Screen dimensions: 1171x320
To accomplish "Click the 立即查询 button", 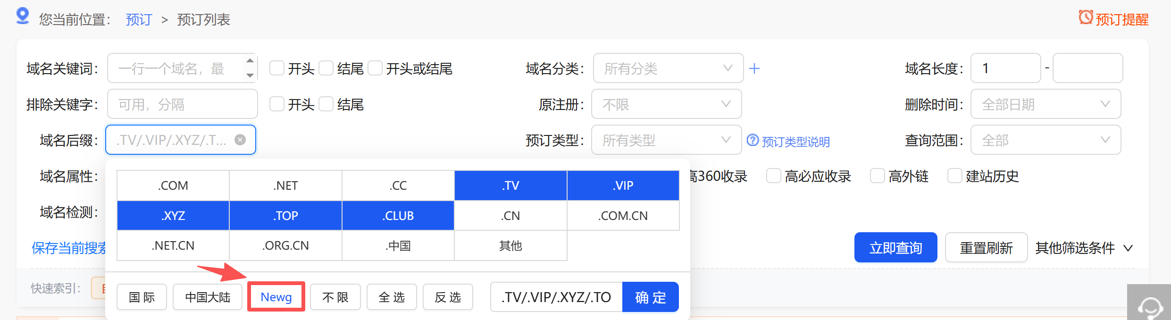I will tap(895, 247).
